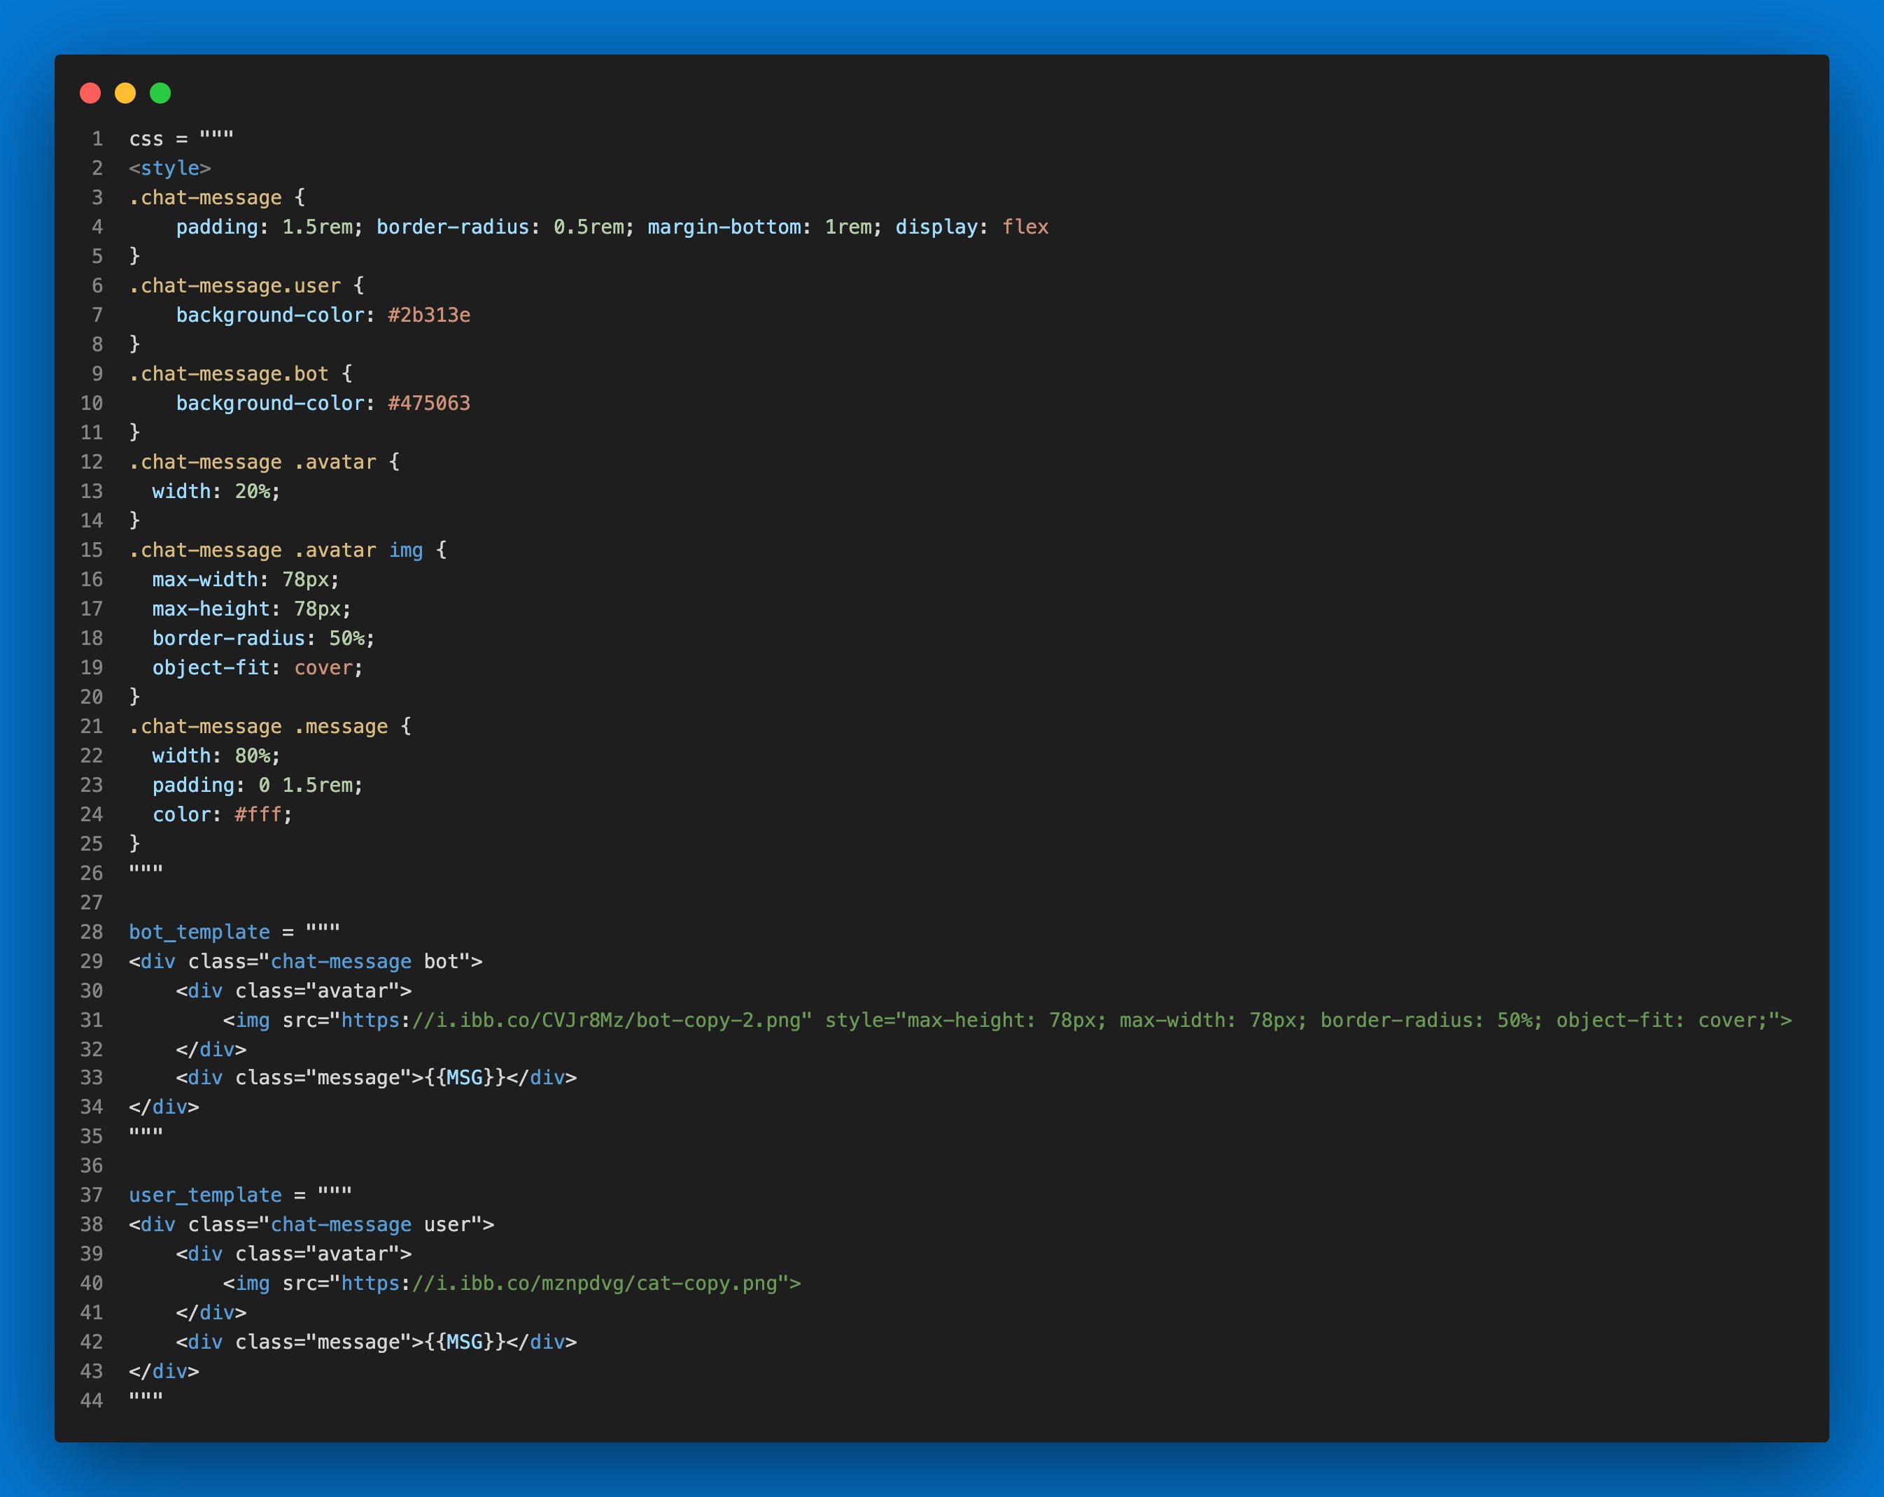Click the user_template variable name

coord(205,1195)
